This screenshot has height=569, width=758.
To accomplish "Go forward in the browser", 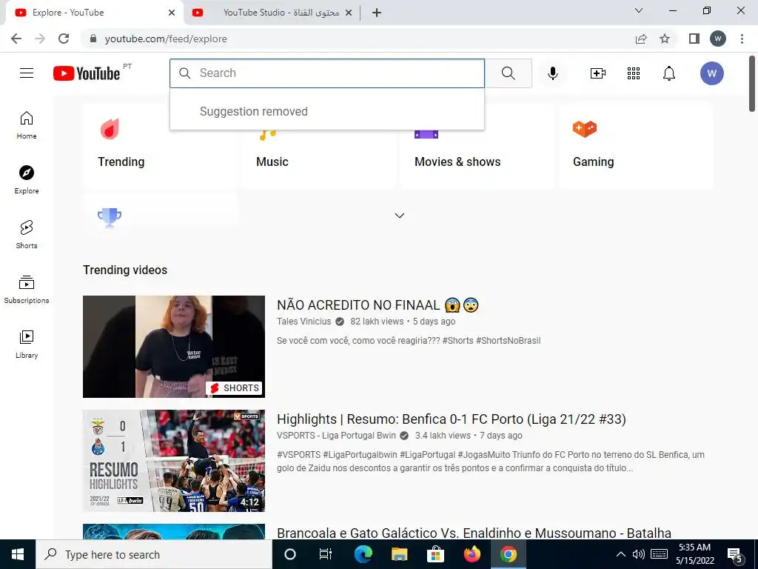I will (x=40, y=39).
